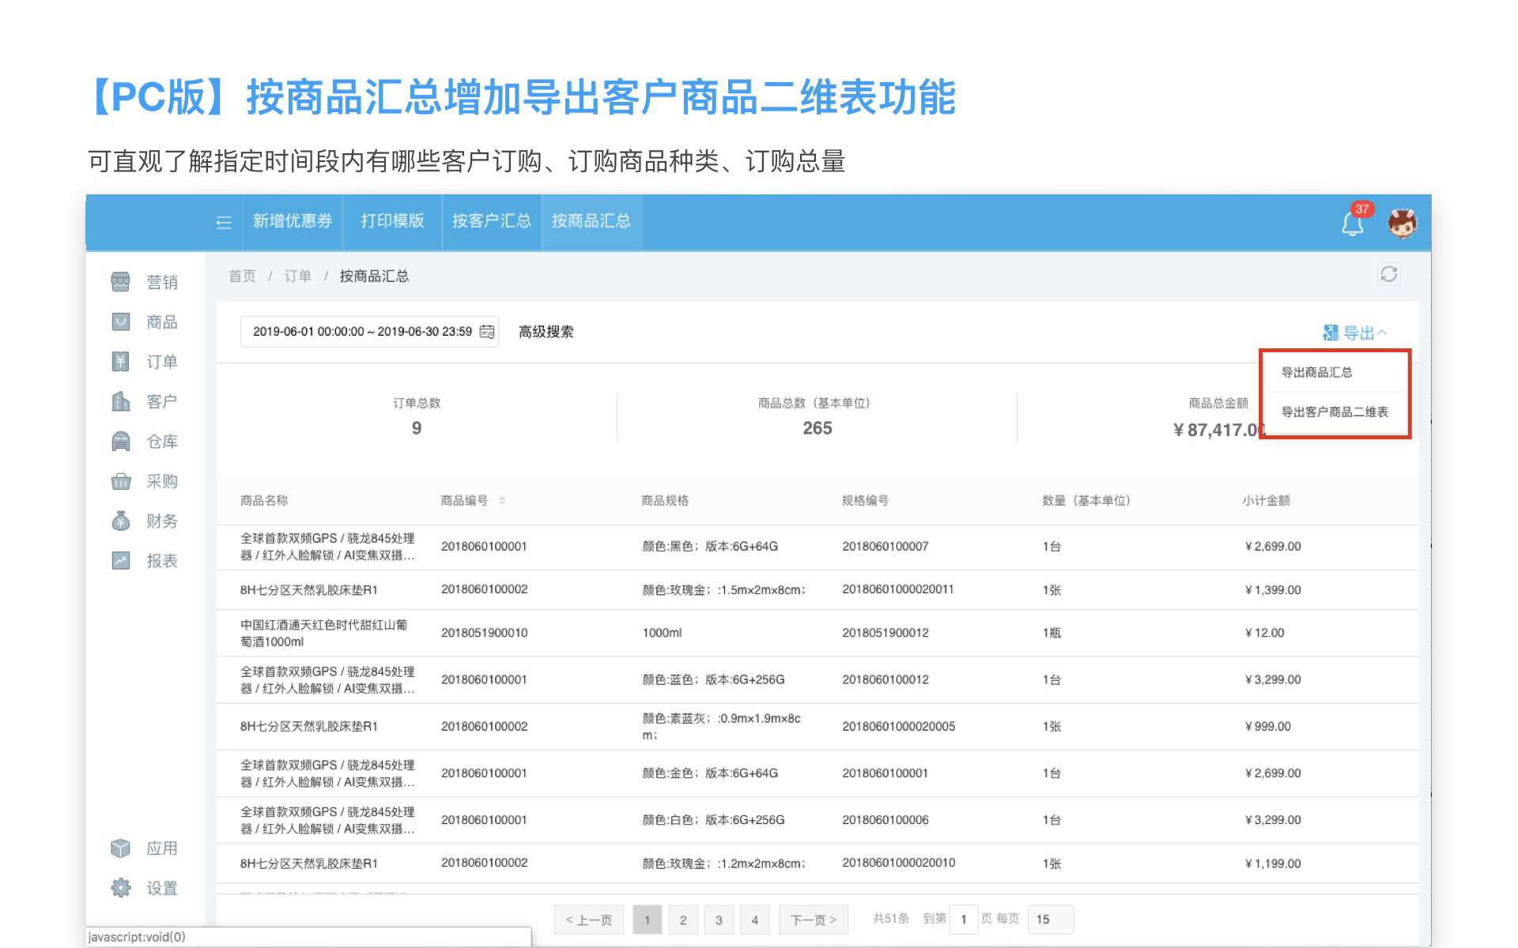Click the calendar icon in the date range field

coord(487,332)
